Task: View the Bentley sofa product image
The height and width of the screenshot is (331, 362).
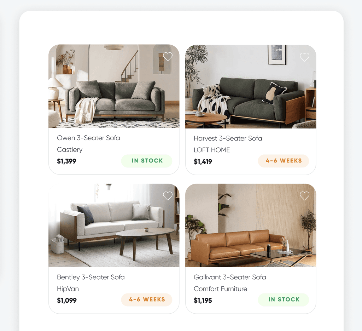Action: click(x=114, y=226)
